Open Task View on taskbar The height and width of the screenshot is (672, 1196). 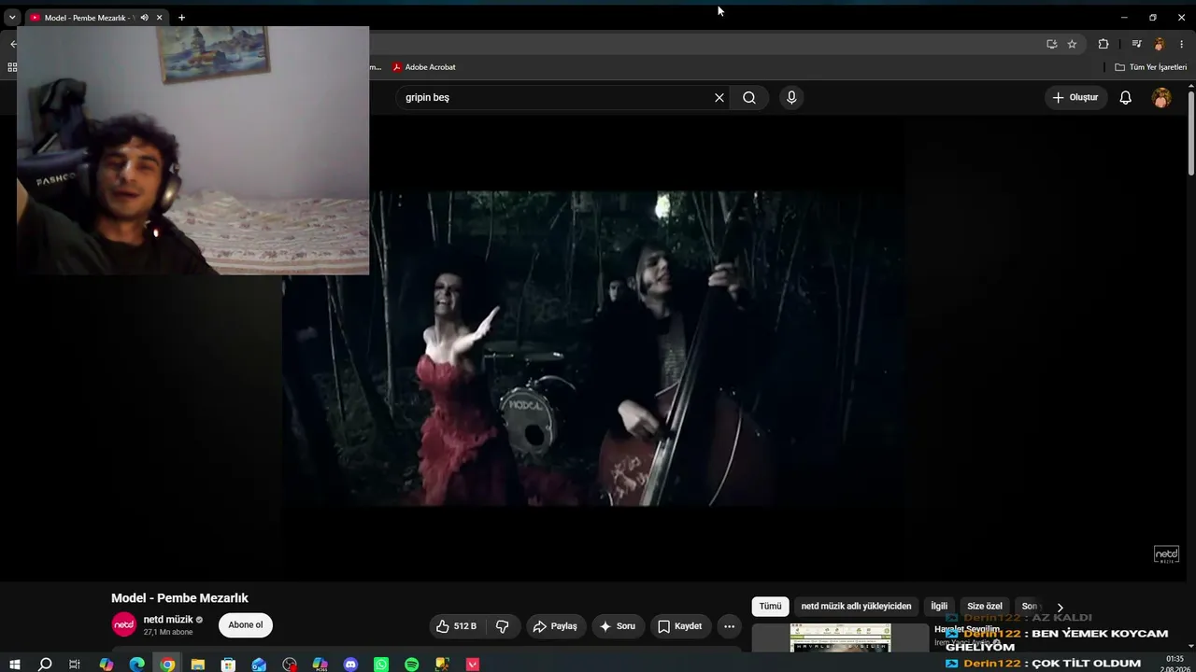75,665
